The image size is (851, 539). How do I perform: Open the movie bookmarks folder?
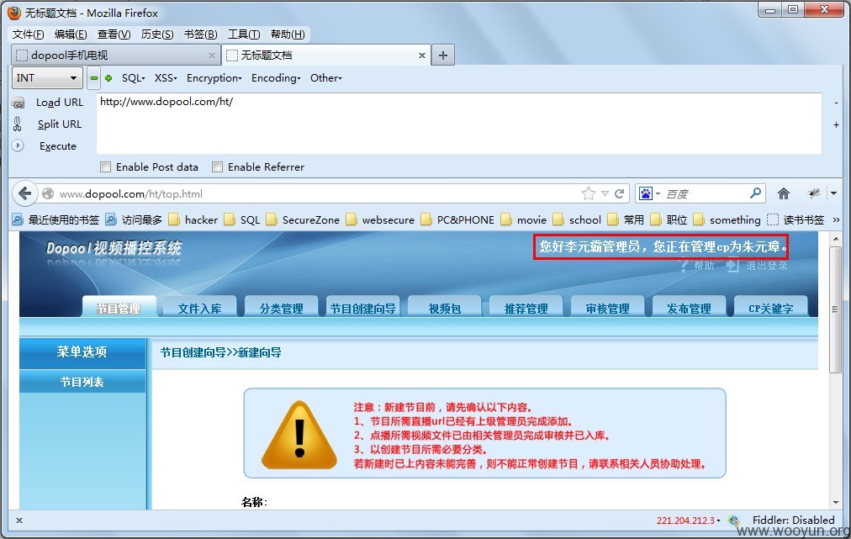pyautogui.click(x=524, y=219)
